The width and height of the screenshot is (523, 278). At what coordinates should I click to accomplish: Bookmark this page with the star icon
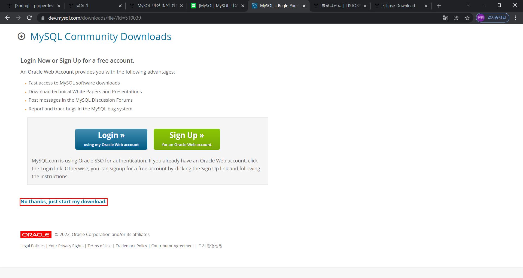coord(467,18)
